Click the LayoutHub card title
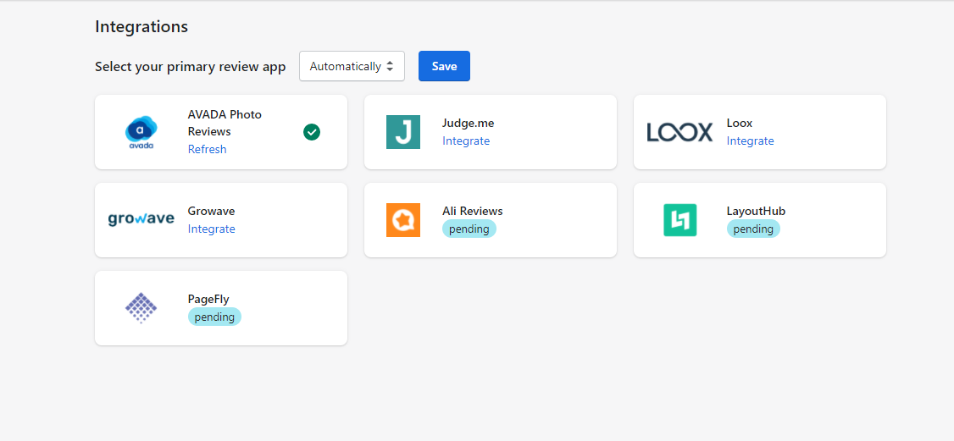Image resolution: width=954 pixels, height=441 pixels. pos(756,212)
